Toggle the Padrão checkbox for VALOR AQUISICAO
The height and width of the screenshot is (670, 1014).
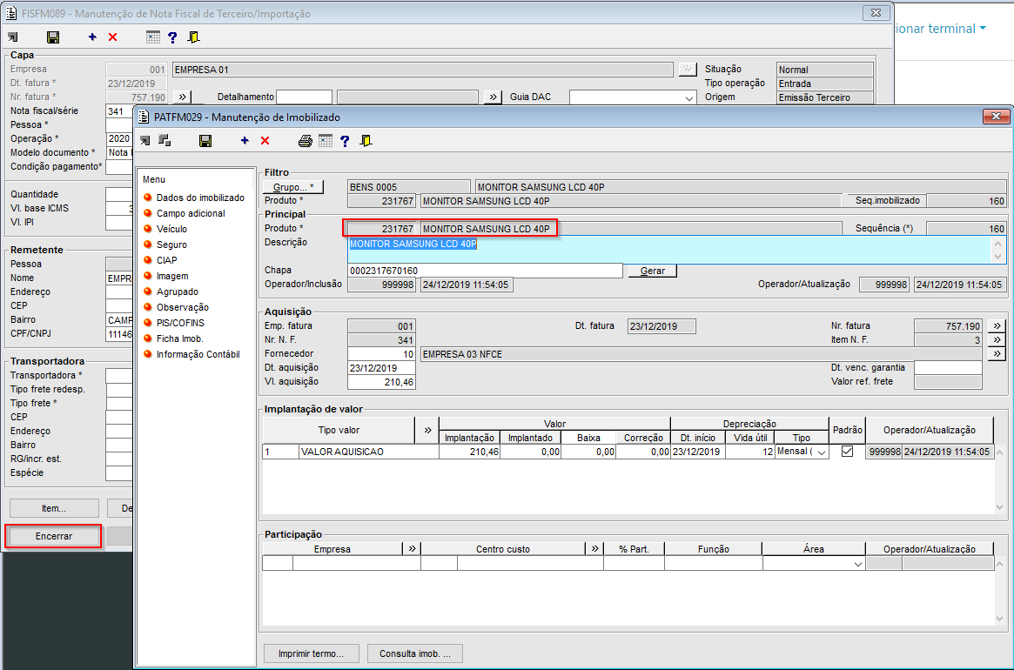tap(846, 452)
